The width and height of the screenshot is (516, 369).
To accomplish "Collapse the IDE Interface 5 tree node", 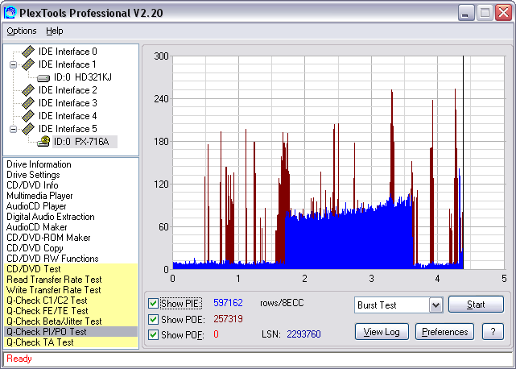I will coord(13,129).
